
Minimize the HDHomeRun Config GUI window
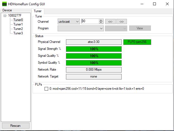pos(142,4)
